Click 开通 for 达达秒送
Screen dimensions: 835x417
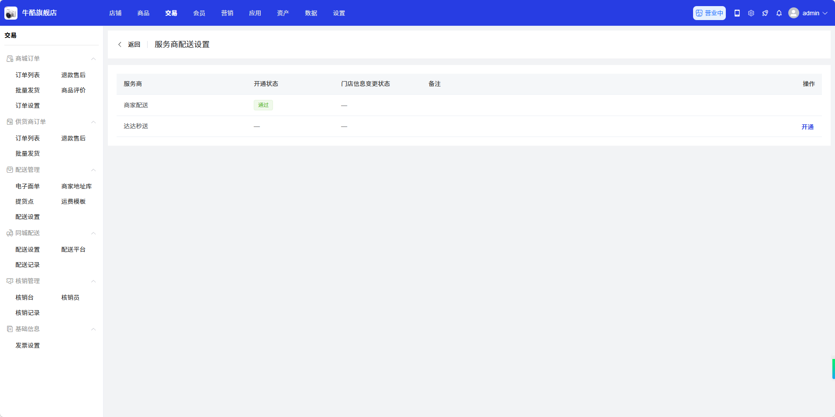click(807, 127)
